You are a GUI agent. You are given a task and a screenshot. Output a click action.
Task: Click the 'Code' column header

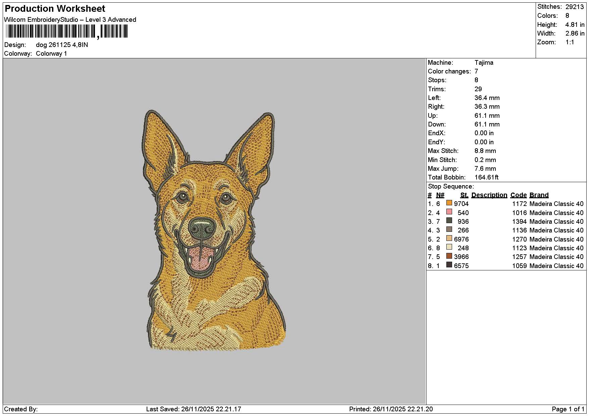[x=519, y=195]
